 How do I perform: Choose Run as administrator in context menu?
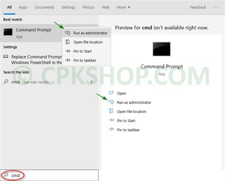(86, 33)
